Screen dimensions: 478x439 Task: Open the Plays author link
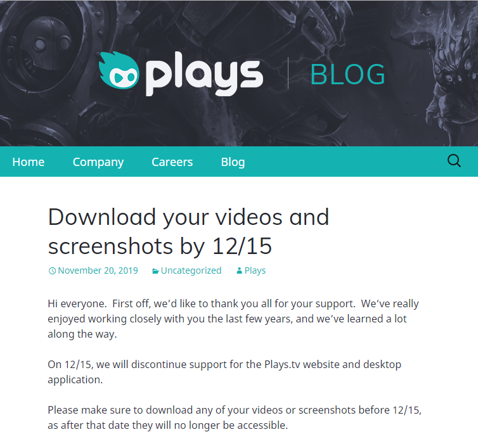[x=255, y=270]
